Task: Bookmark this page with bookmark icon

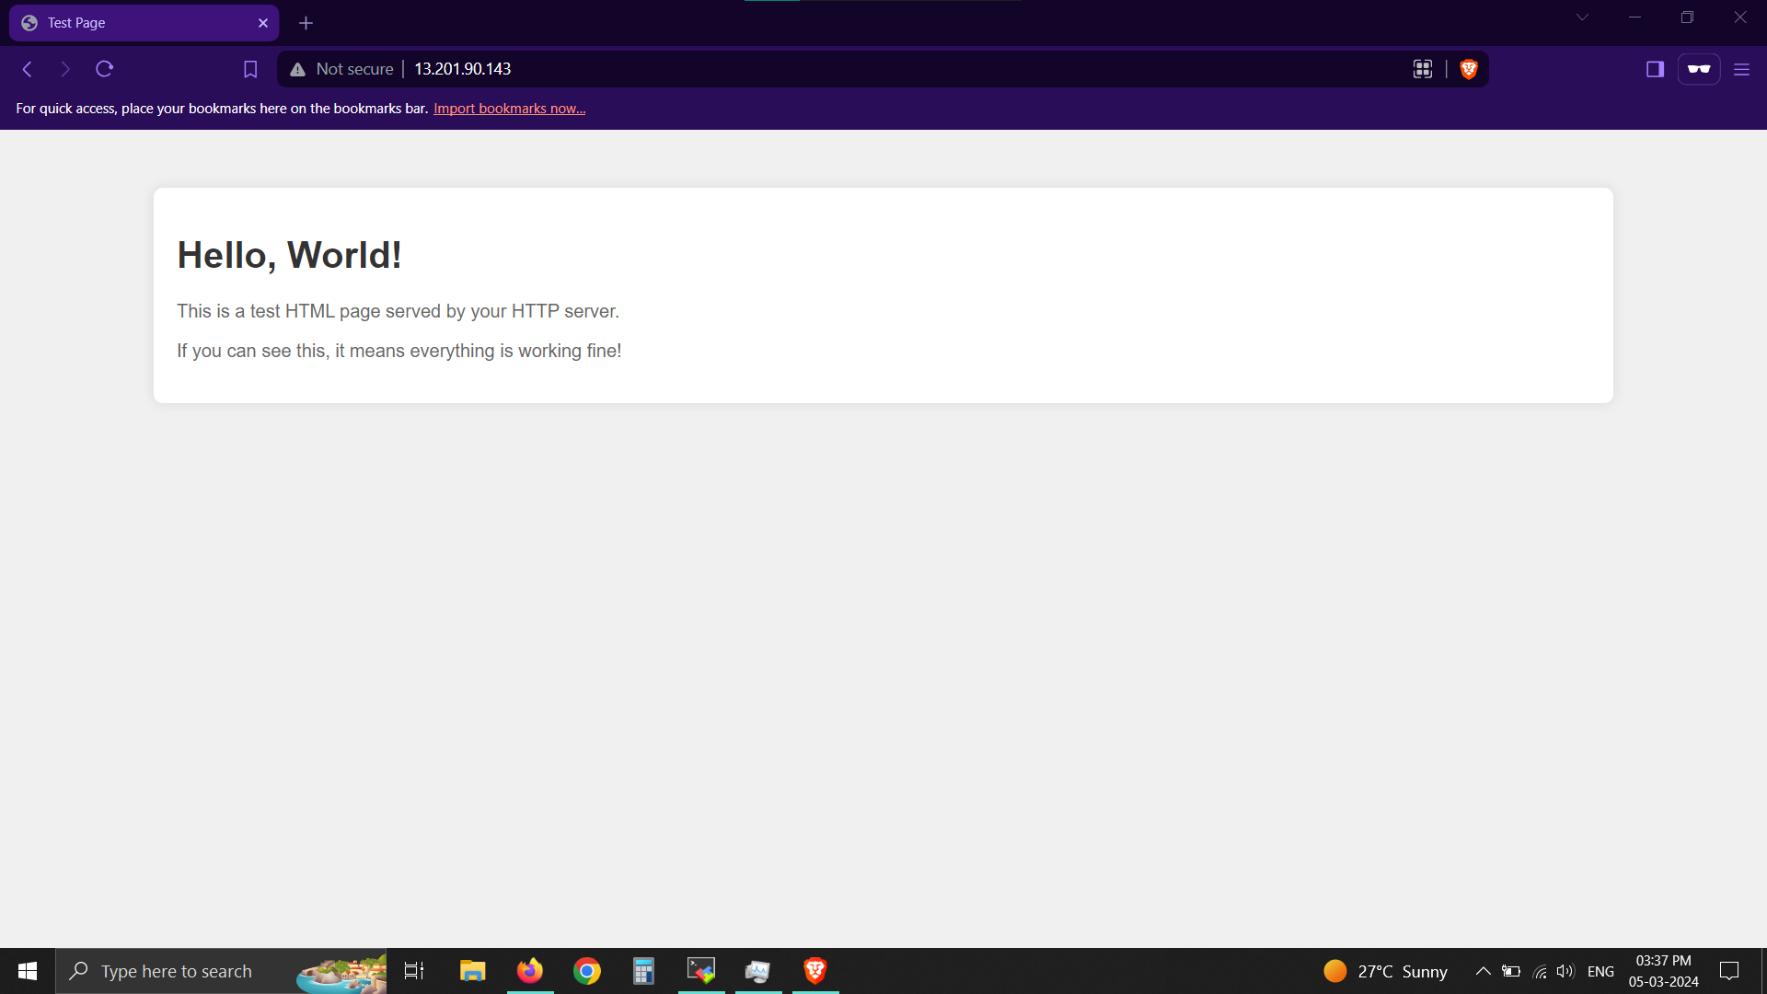Action: [x=250, y=69]
